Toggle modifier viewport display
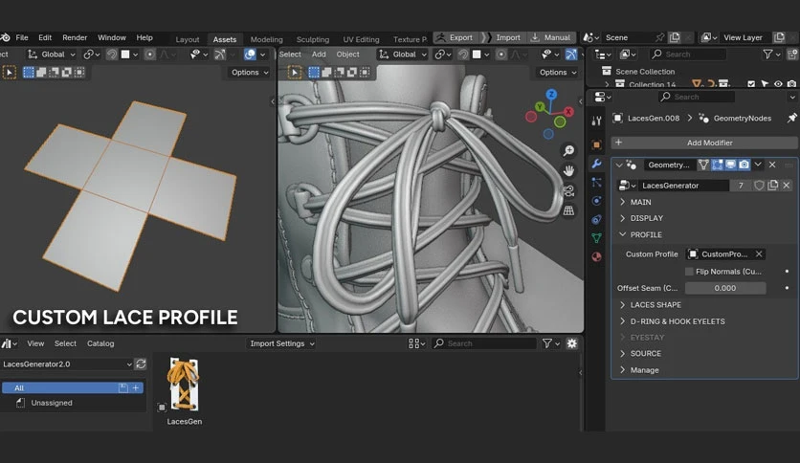The width and height of the screenshot is (800, 463). pos(730,165)
